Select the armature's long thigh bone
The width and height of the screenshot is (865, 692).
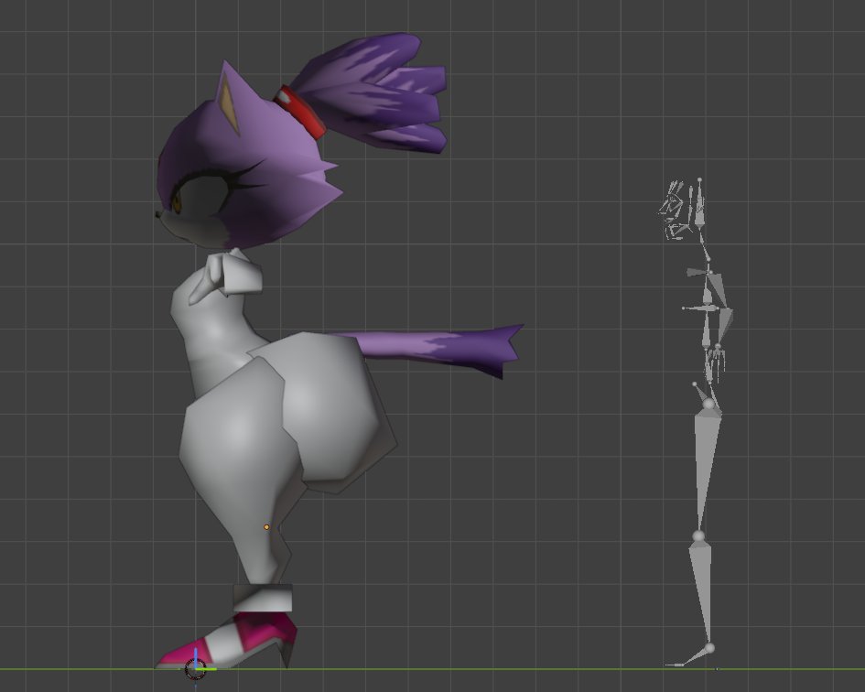pyautogui.click(x=705, y=469)
